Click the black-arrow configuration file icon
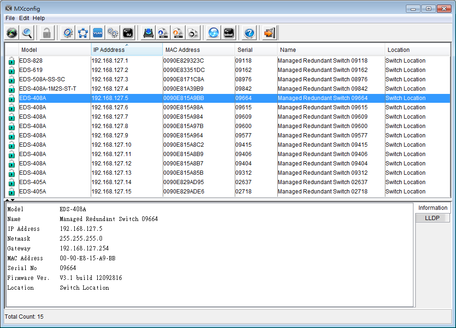Screen dimensions: 456x328 pos(193,33)
